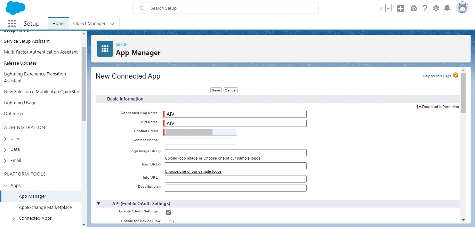Open Lightning Experience Transition Assistant

click(35, 77)
